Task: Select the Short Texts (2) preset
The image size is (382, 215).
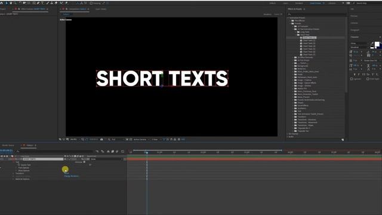Action: coord(309,41)
